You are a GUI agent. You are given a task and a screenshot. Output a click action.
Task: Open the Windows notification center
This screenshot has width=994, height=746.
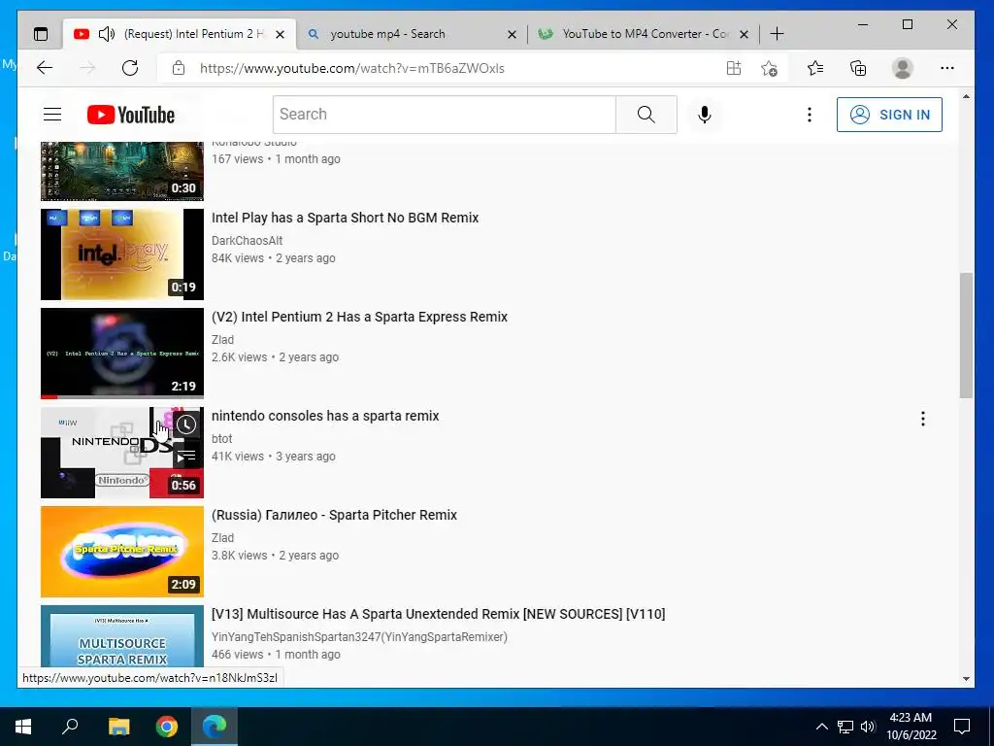(x=962, y=727)
